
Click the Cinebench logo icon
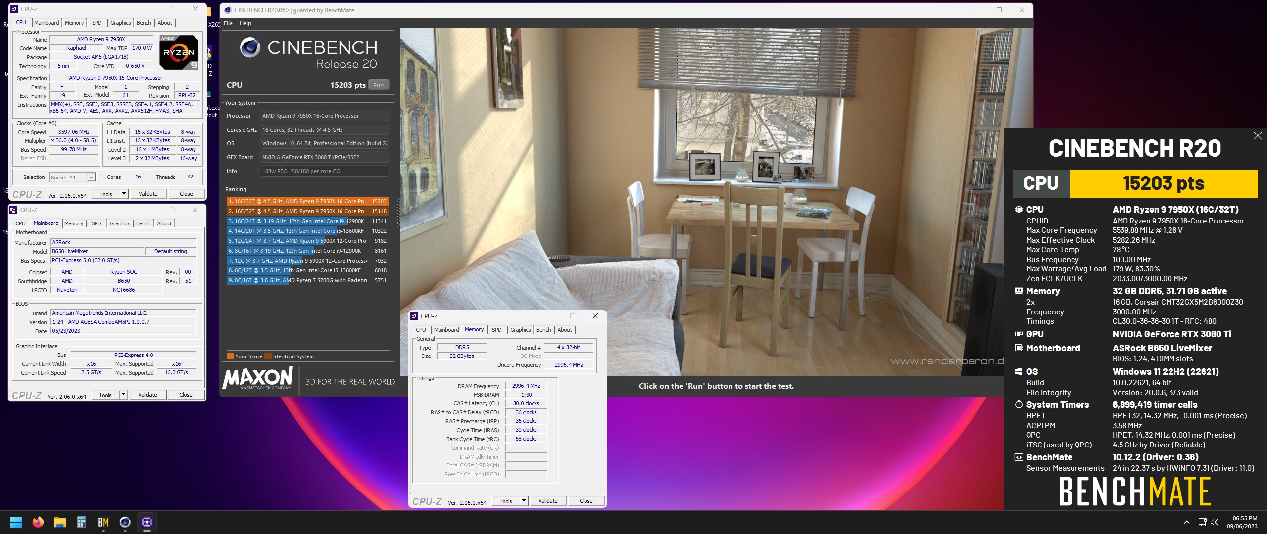pyautogui.click(x=250, y=47)
